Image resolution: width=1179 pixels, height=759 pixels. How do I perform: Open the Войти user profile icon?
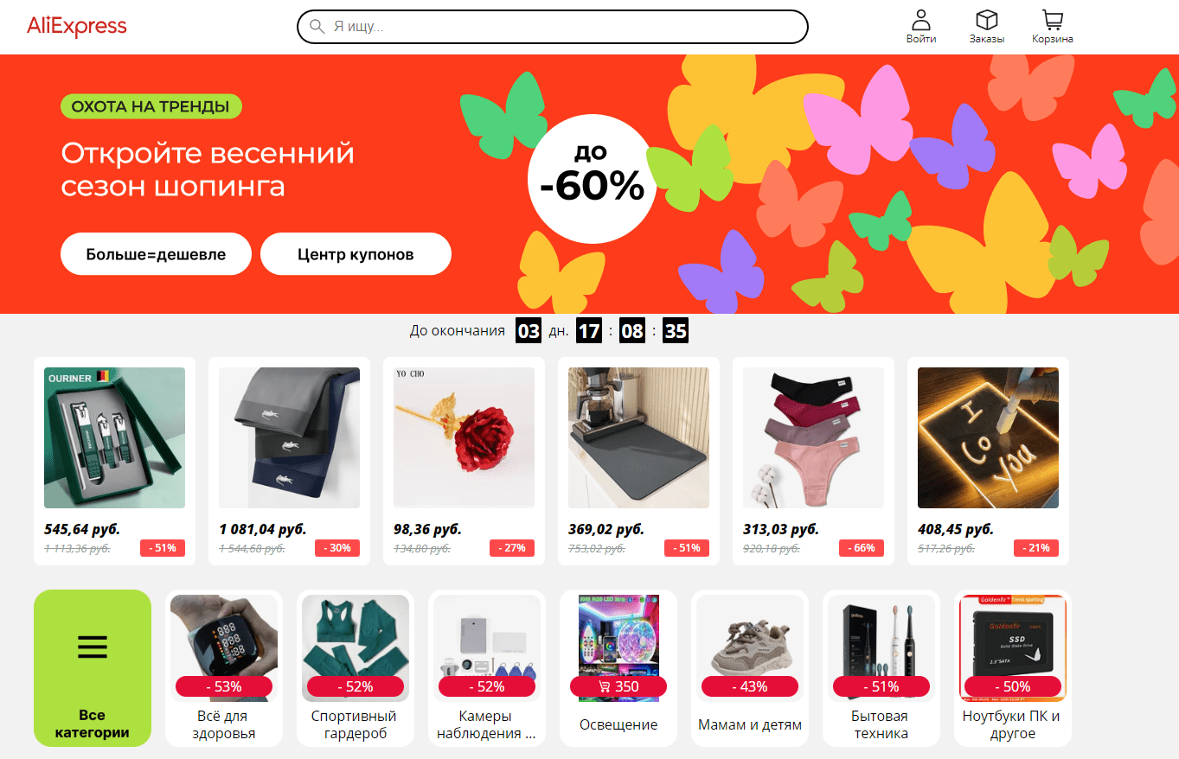(921, 21)
